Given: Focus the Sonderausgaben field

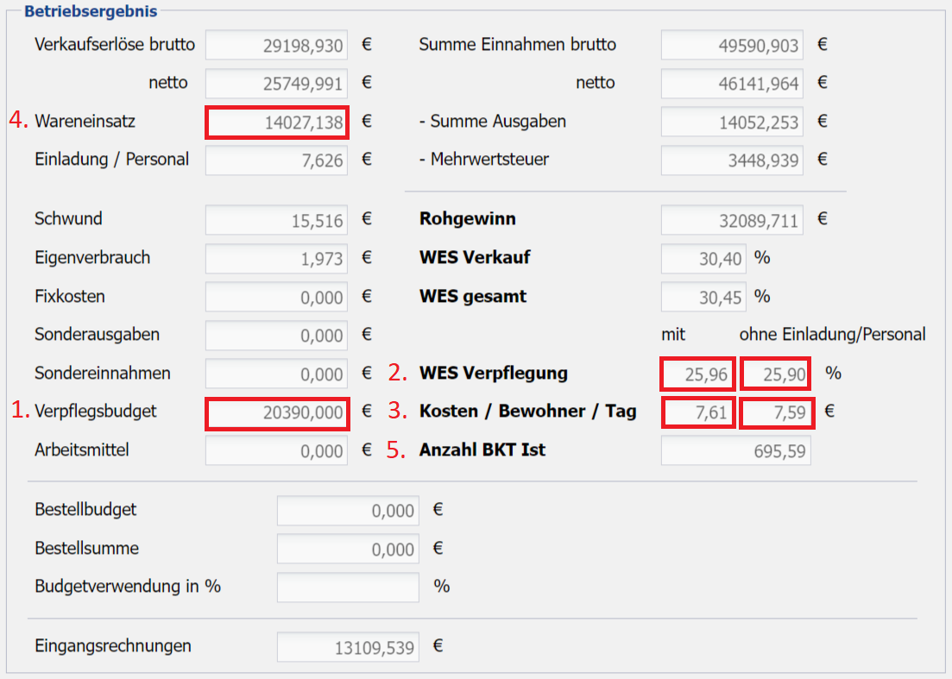Looking at the screenshot, I should click(276, 336).
